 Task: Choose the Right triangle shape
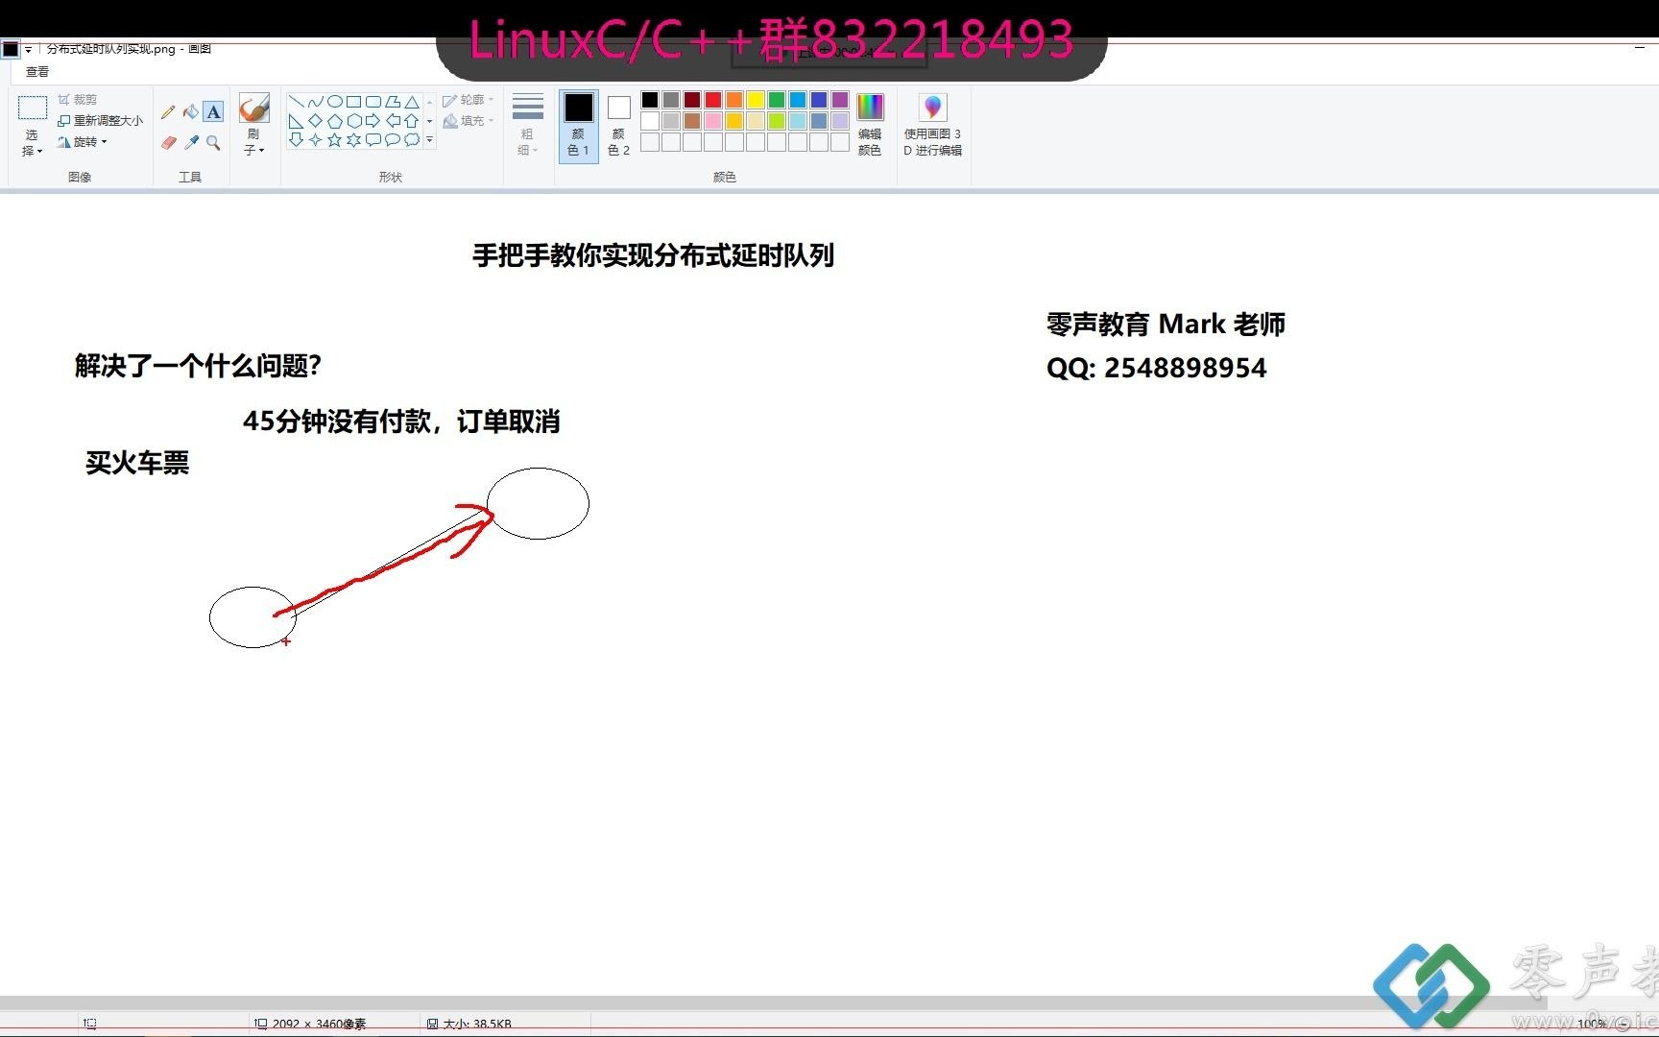point(297,120)
